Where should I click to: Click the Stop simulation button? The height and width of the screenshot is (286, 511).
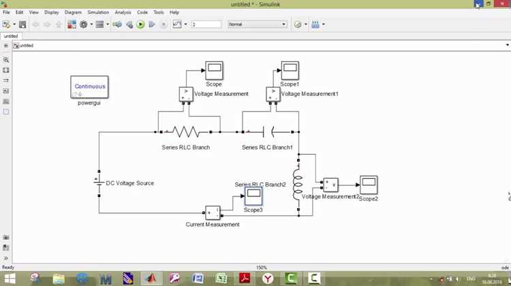click(164, 24)
